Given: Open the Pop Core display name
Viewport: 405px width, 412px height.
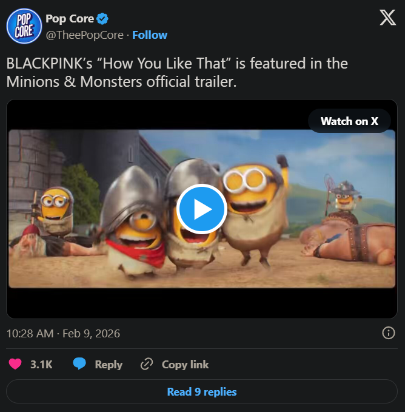Looking at the screenshot, I should [70, 19].
